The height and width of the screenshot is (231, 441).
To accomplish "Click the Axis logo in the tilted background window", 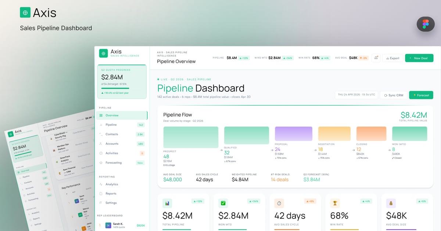I will pos(11,134).
